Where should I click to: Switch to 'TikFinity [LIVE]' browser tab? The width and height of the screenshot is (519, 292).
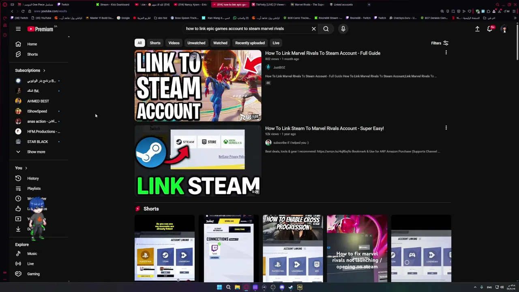268,5
